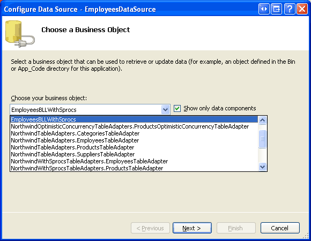Pick NorthwindTableAdapters.SuppliersTableAdapter
This screenshot has width=311, height=241.
134,154
